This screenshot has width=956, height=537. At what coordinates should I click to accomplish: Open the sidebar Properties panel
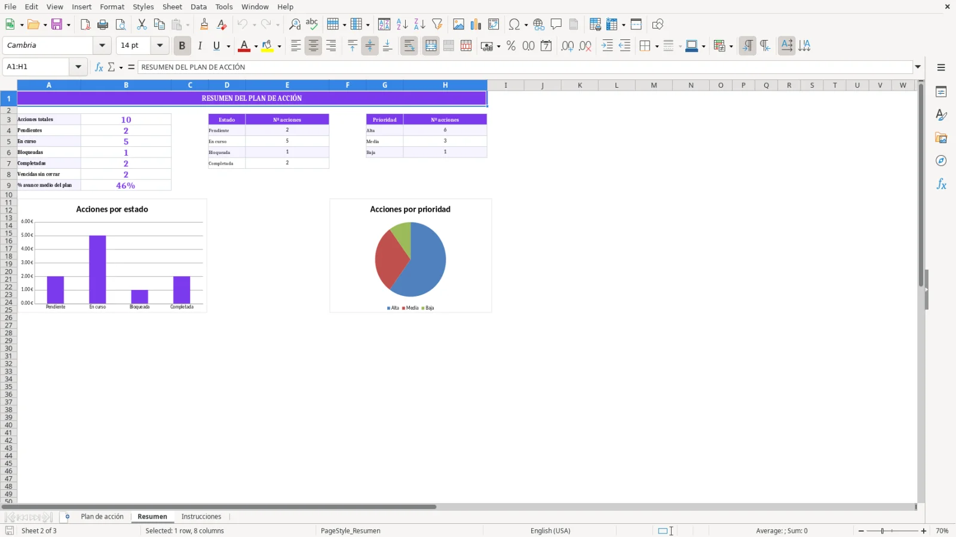941,92
